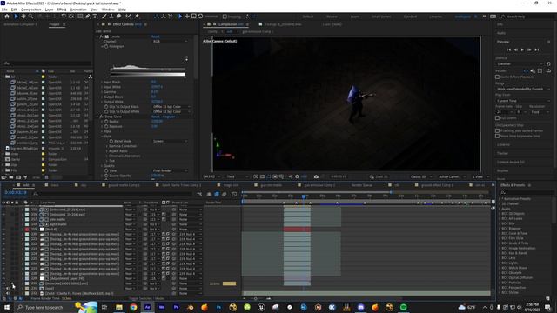This screenshot has height=313, width=557.
Task: Switch to the Project panel tab
Action: [x=54, y=24]
